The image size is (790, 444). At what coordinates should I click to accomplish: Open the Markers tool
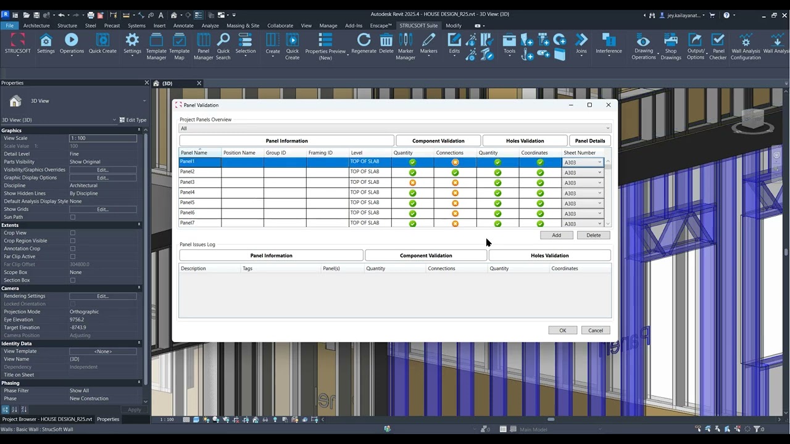point(428,44)
